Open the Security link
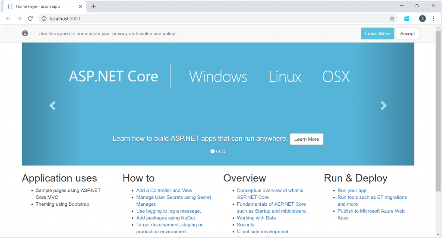The width and height of the screenshot is (442, 238). [x=246, y=225]
